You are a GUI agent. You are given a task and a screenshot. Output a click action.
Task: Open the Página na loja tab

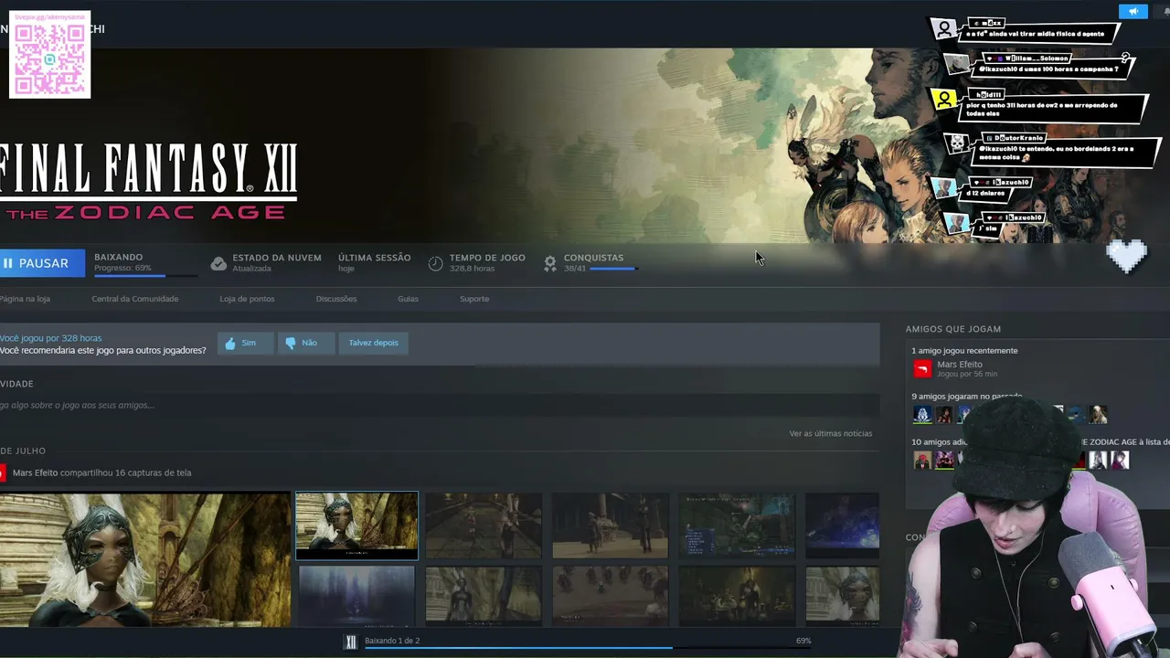coord(25,299)
